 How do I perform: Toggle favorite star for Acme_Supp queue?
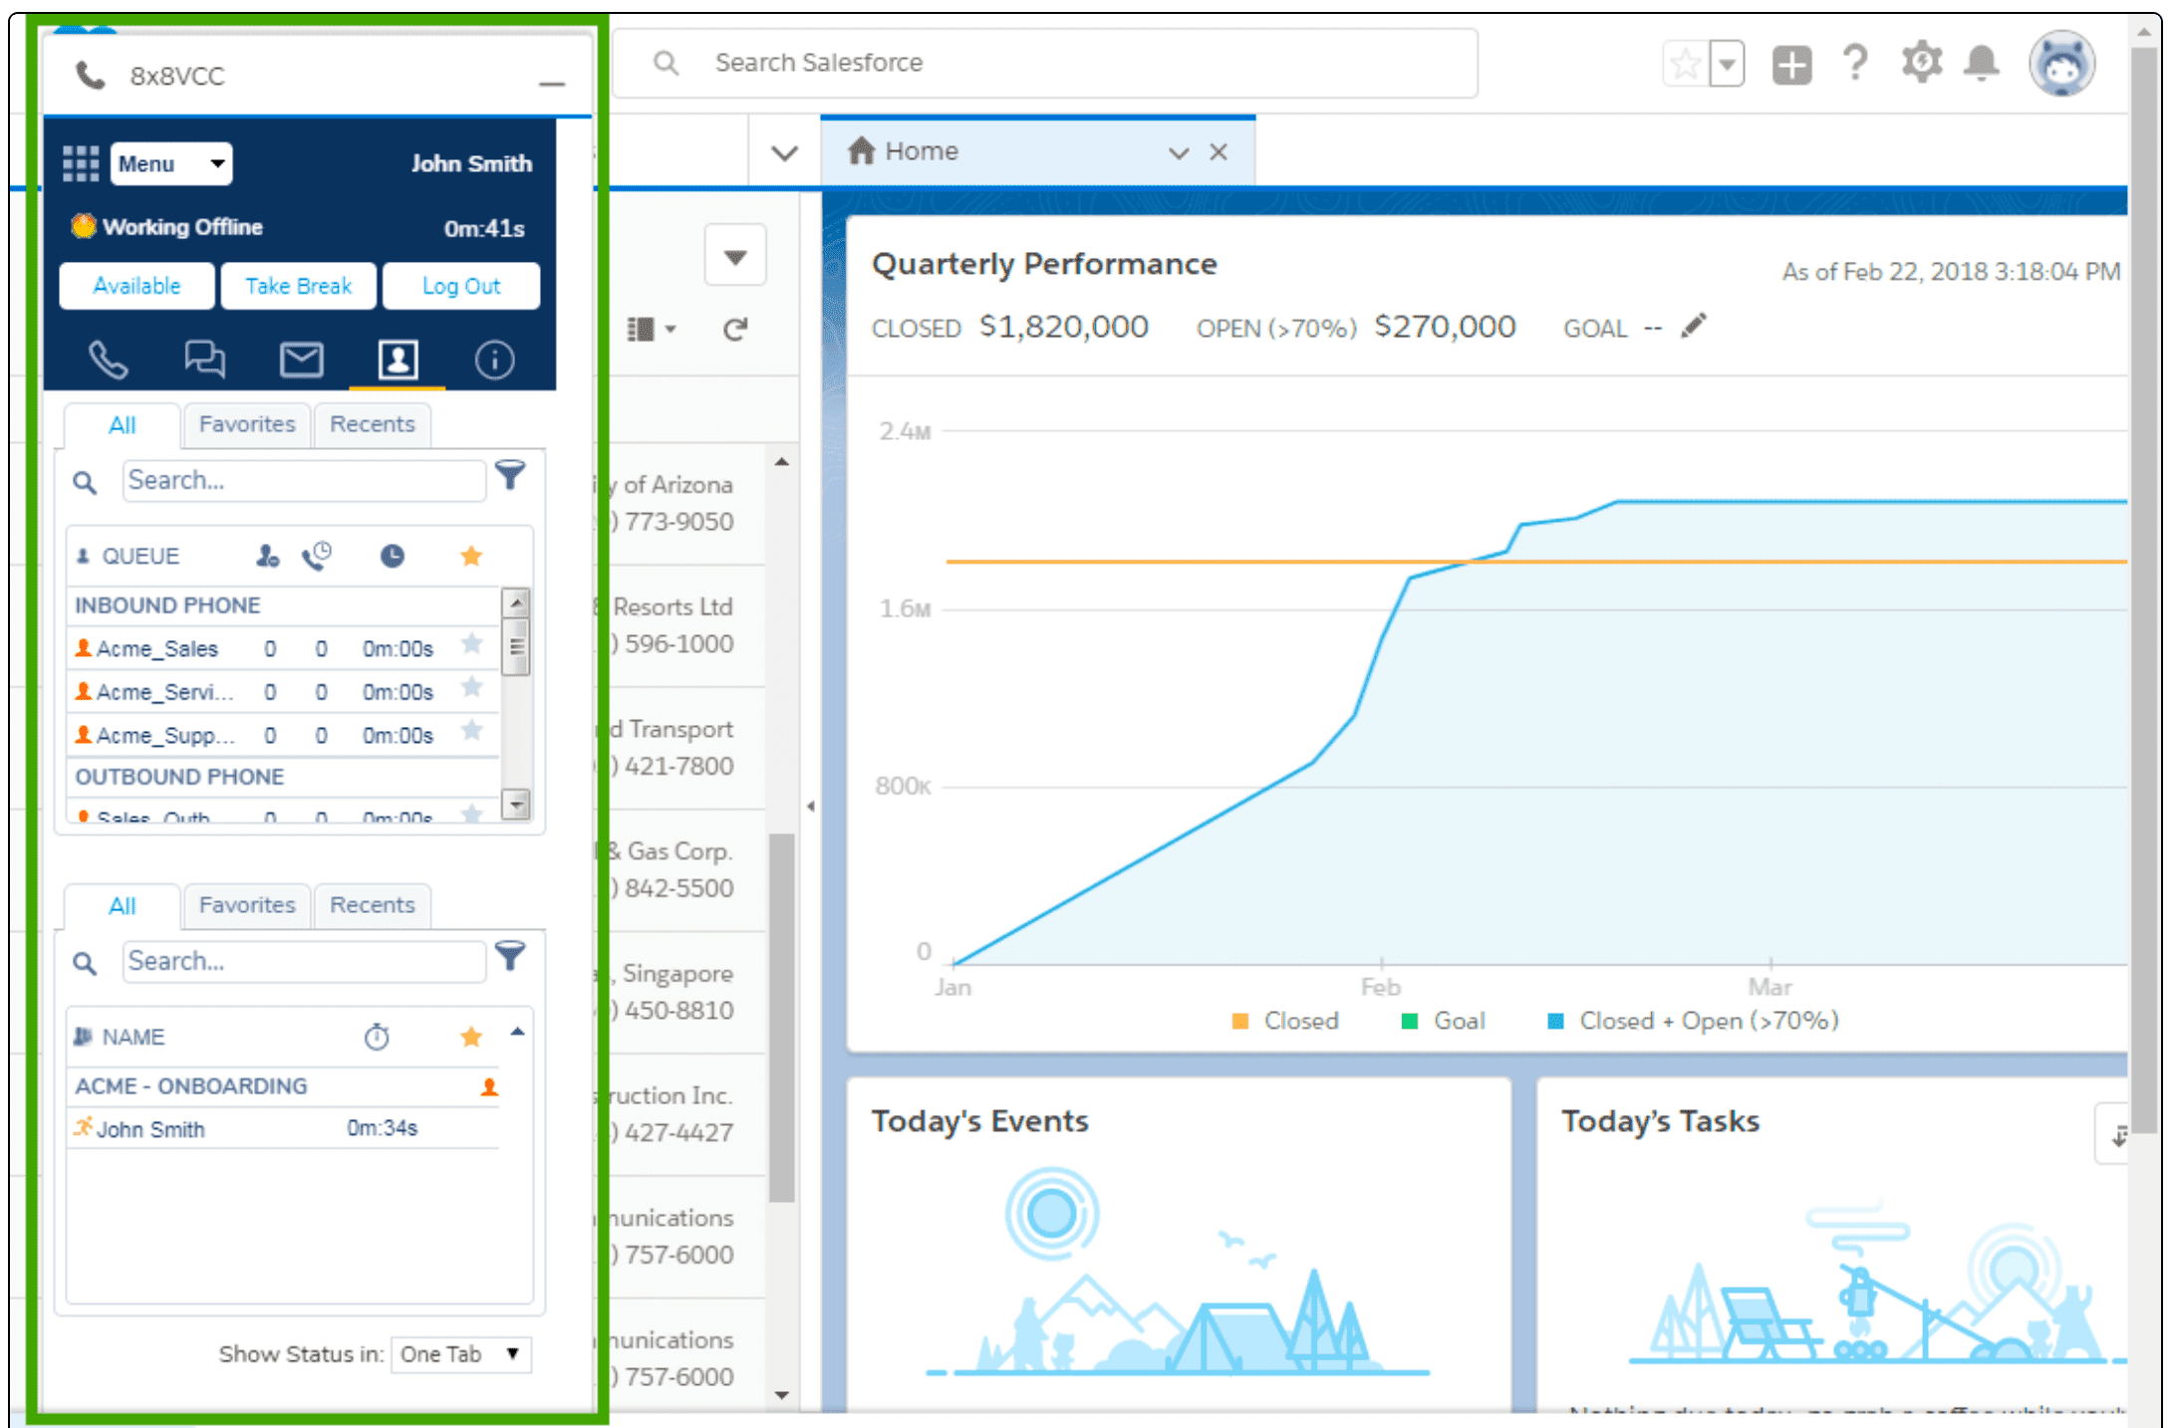pos(472,732)
